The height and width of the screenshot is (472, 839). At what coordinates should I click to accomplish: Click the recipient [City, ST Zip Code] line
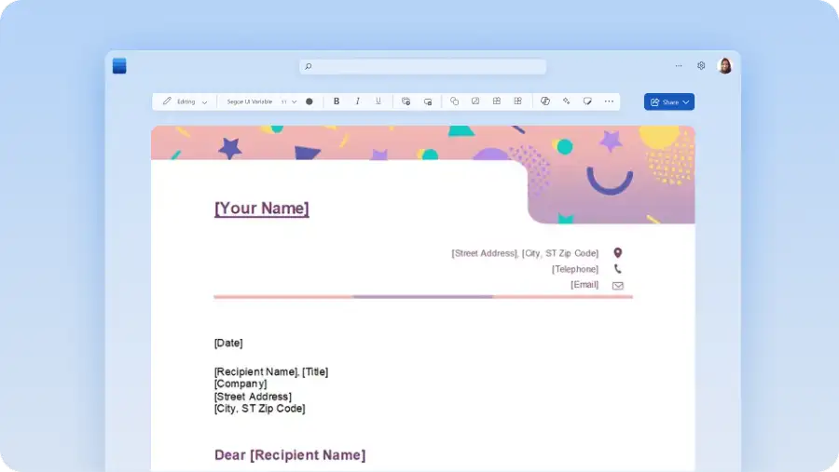[x=259, y=409]
